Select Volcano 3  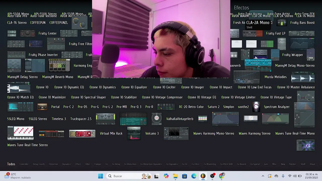pyautogui.click(x=152, y=133)
